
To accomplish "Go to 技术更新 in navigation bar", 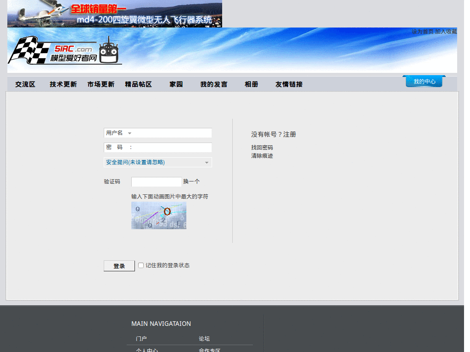I will pyautogui.click(x=63, y=84).
